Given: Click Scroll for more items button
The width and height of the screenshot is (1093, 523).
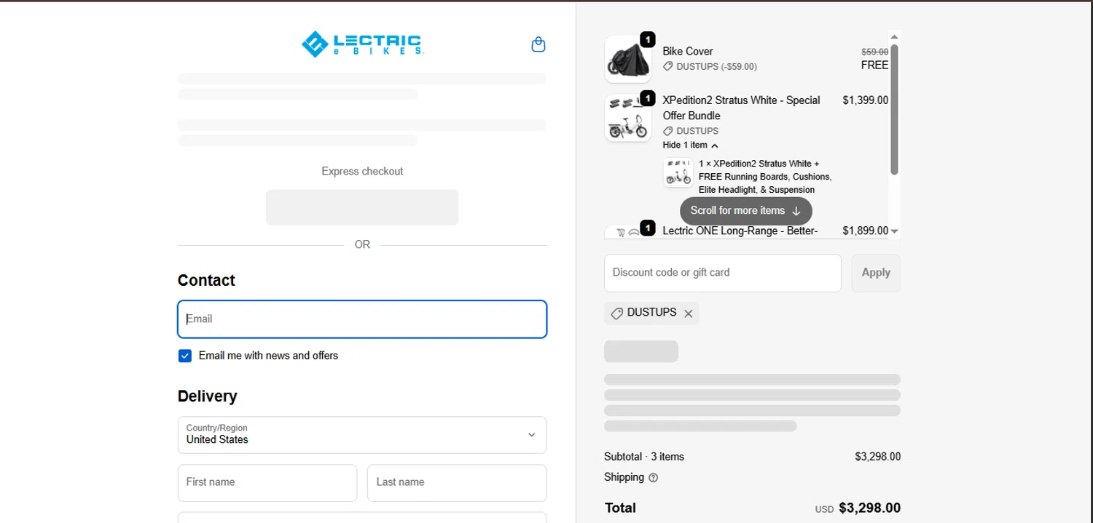Looking at the screenshot, I should [x=745, y=211].
